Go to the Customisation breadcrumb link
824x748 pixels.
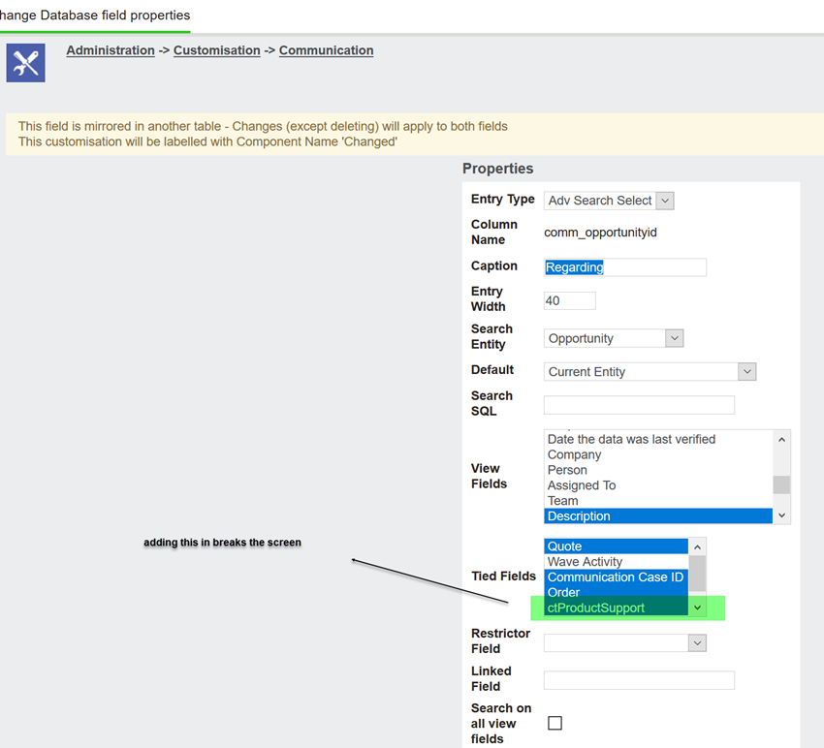217,50
